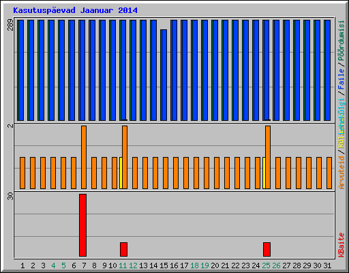Click the 30 y-axis label of KBaite panel

click(x=10, y=197)
